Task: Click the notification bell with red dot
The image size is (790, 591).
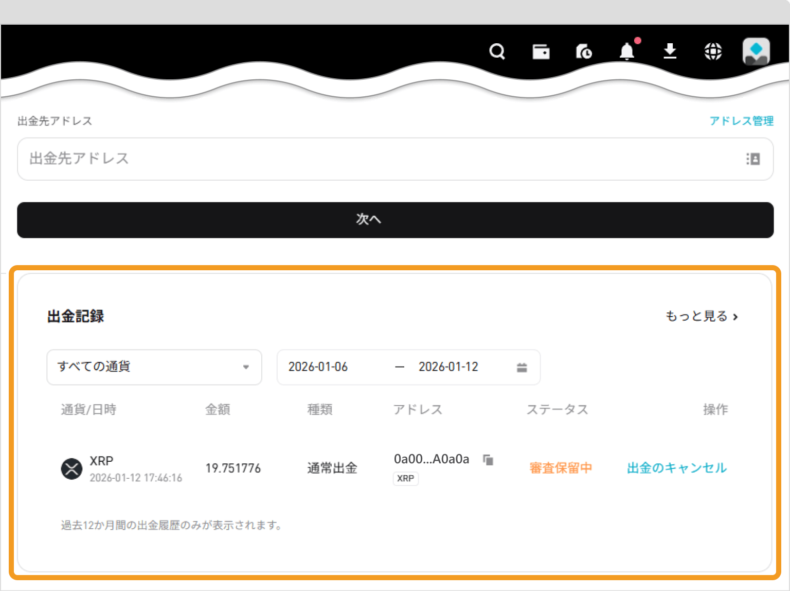Action: pos(626,52)
